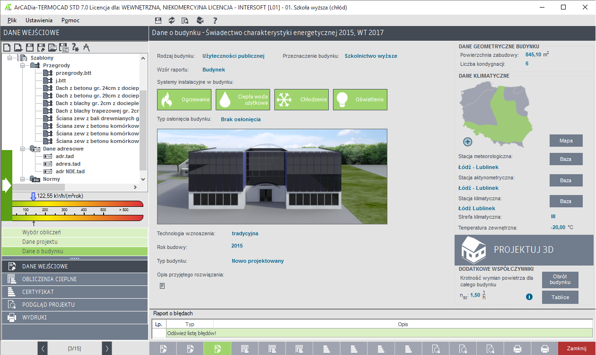
Task: Click the Obrót budynku button
Action: pos(560,280)
